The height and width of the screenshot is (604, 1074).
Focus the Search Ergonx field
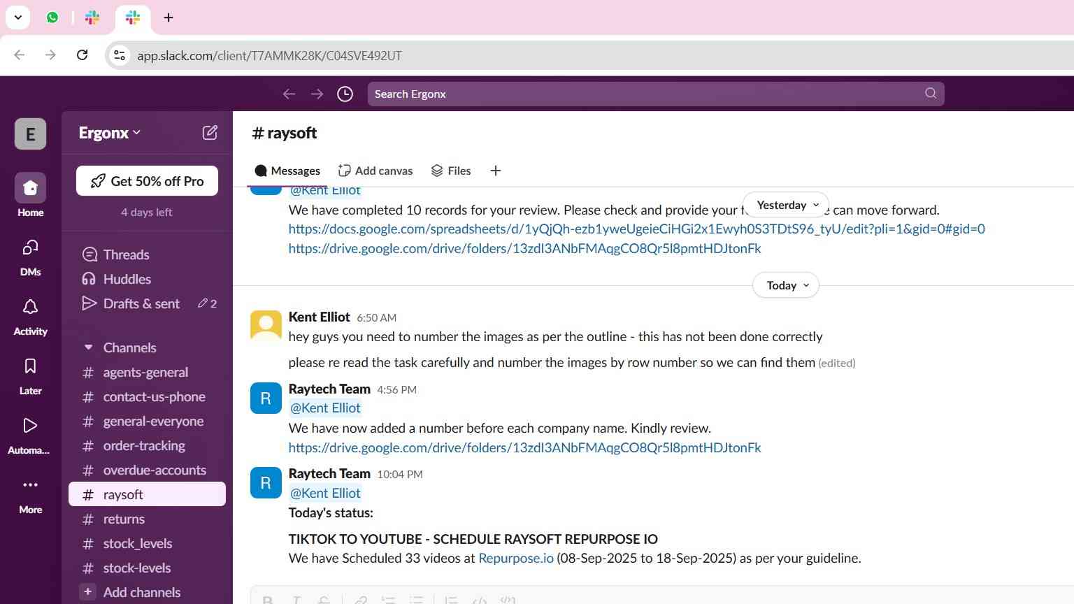pyautogui.click(x=656, y=94)
